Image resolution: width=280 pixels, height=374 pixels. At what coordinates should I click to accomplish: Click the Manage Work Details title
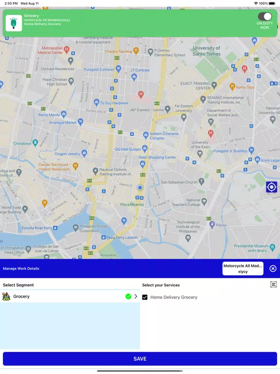pos(21,269)
